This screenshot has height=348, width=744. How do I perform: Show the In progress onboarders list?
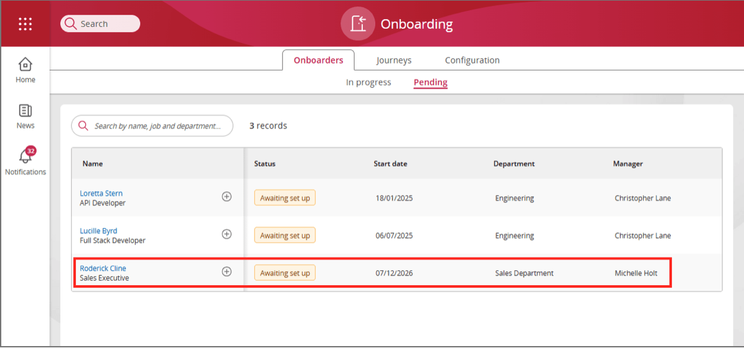pyautogui.click(x=368, y=82)
